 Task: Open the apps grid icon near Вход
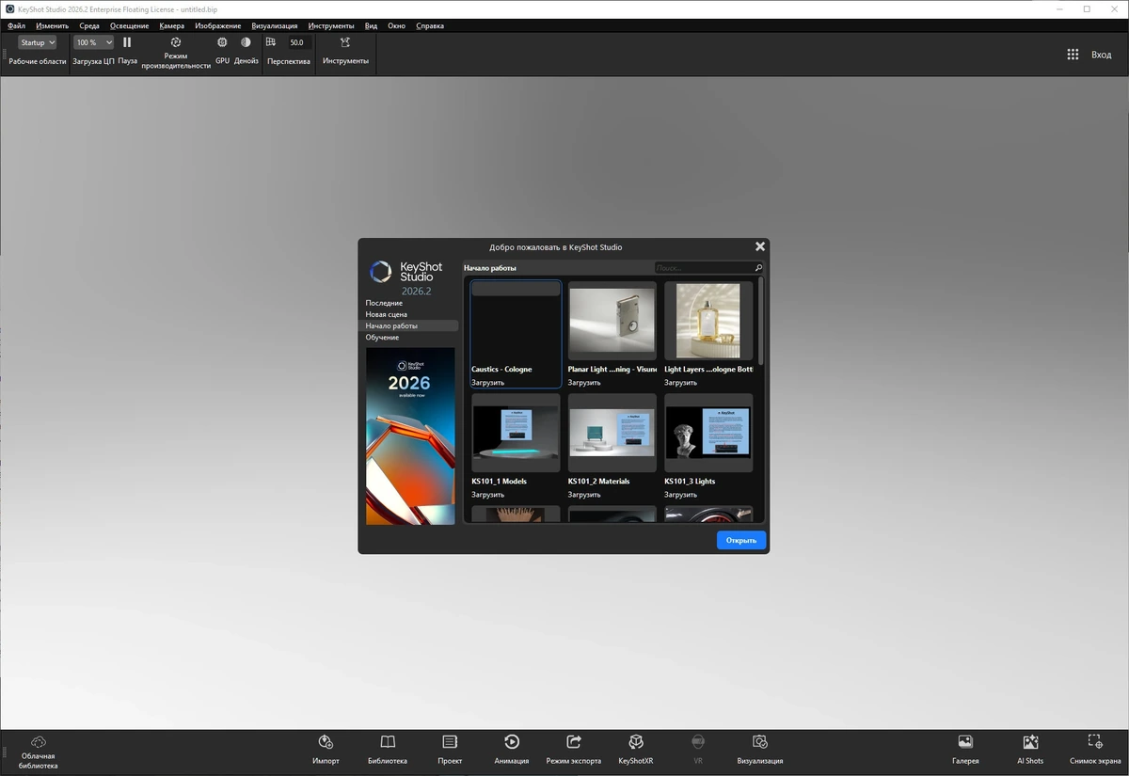coord(1073,55)
